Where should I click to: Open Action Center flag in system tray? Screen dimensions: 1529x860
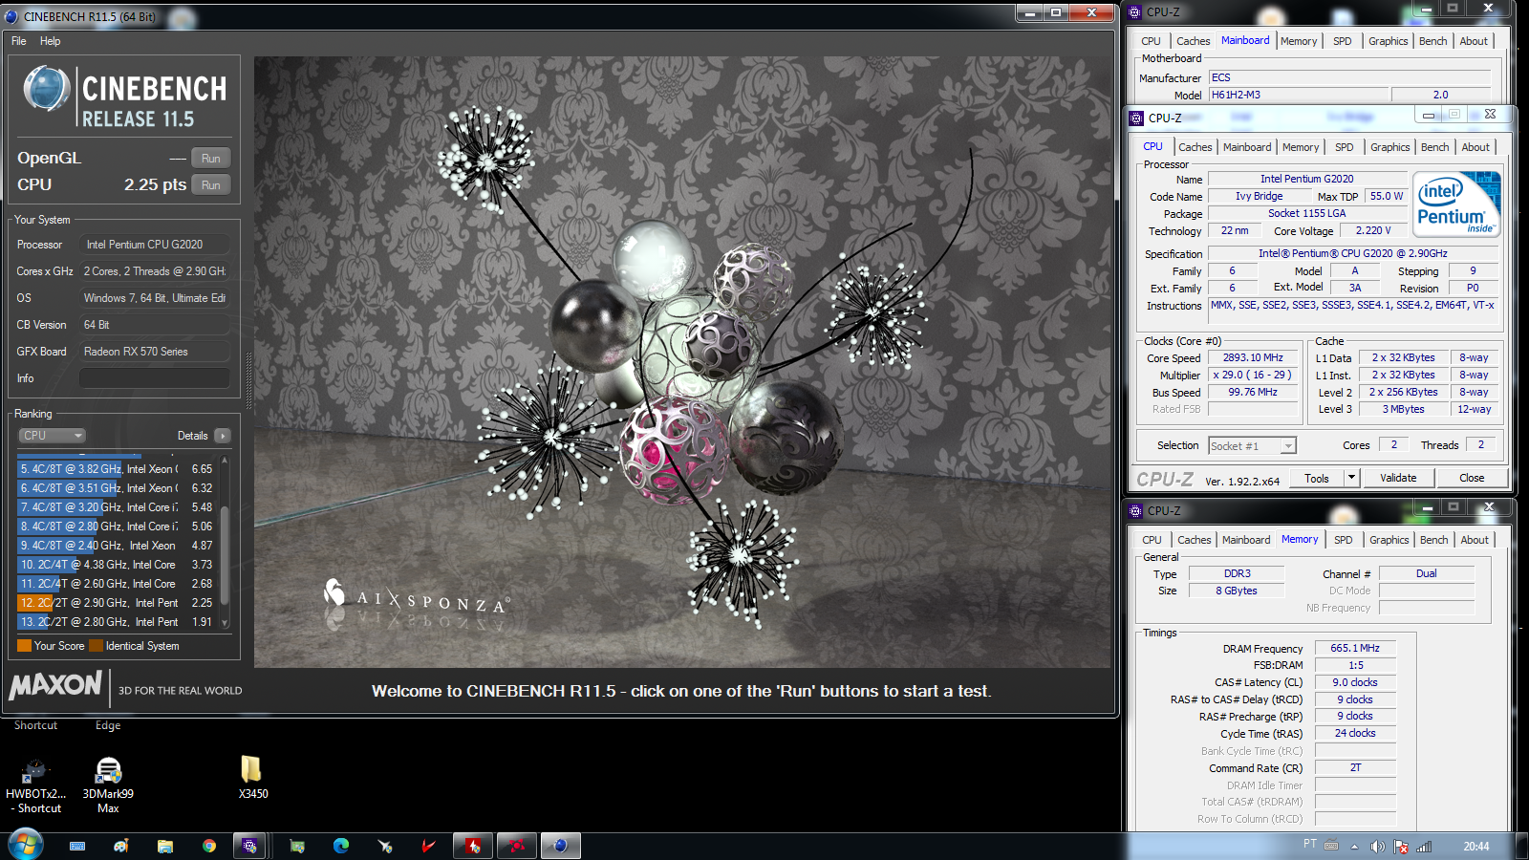click(1401, 847)
